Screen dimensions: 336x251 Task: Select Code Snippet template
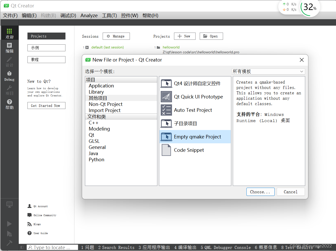point(195,150)
